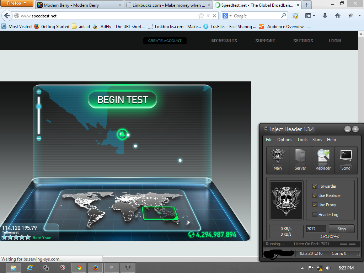Viewport: 364px width, 273px height.
Task: Open the Replacer icon in Inject Header
Action: pyautogui.click(x=323, y=160)
